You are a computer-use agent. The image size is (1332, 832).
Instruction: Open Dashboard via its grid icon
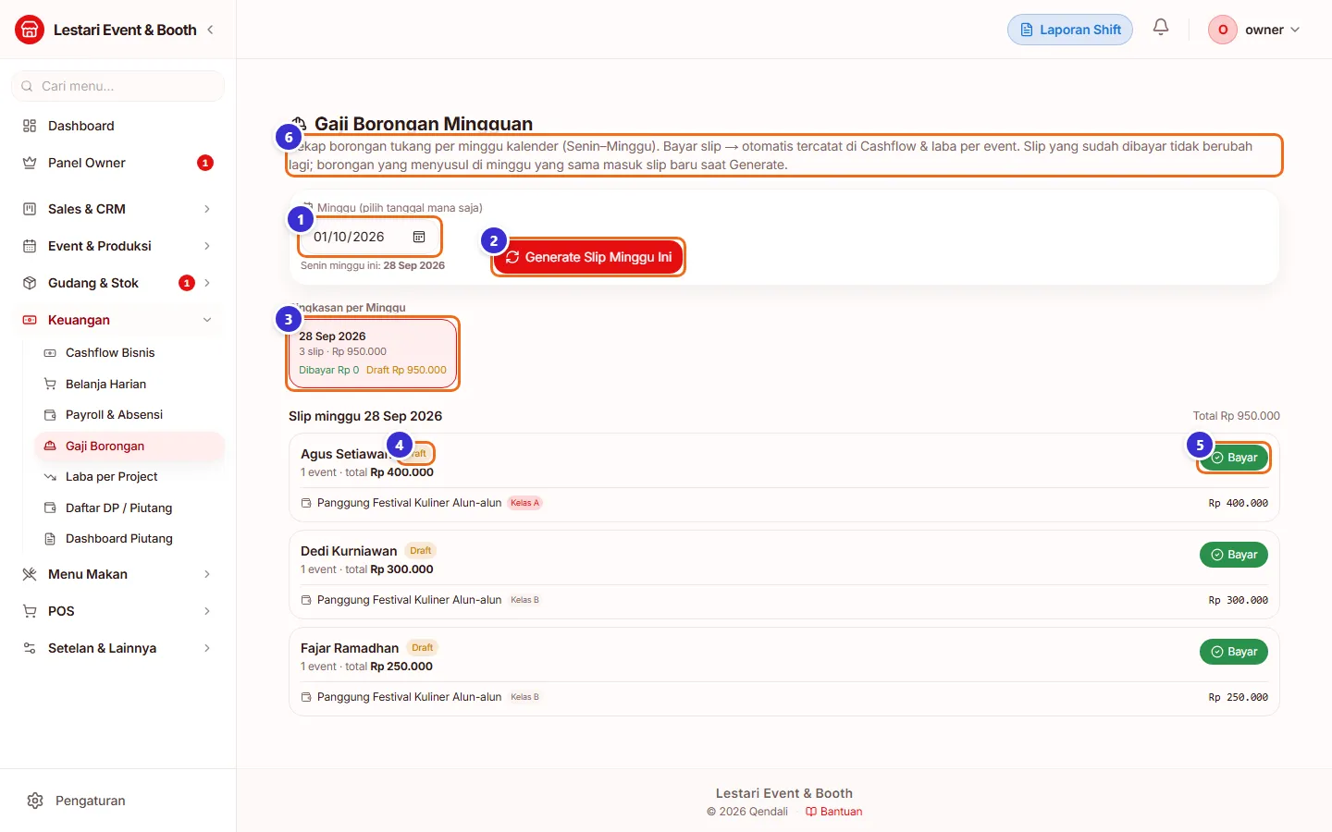[30, 126]
